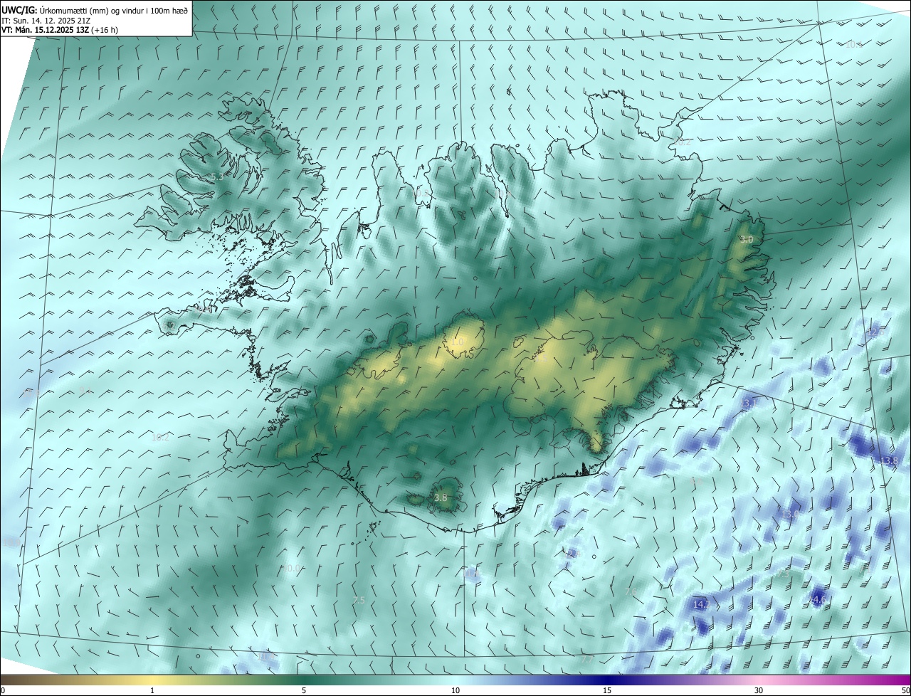Screen dimensions: 911x696
Task: Click the "50" tick label on the color scale
Action: (905, 691)
